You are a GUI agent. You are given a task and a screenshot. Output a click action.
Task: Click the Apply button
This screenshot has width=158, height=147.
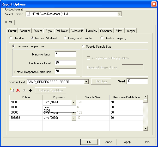127,142
